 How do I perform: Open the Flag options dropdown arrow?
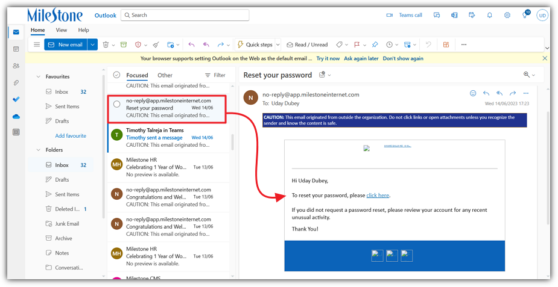[365, 45]
